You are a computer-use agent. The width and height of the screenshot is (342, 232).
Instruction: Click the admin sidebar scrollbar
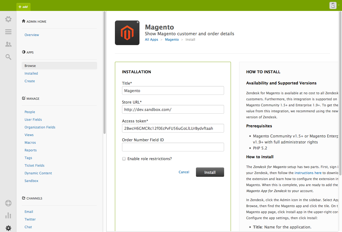[105, 72]
